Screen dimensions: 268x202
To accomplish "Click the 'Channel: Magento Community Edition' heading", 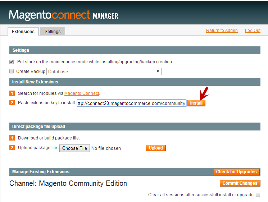I will [68, 183].
